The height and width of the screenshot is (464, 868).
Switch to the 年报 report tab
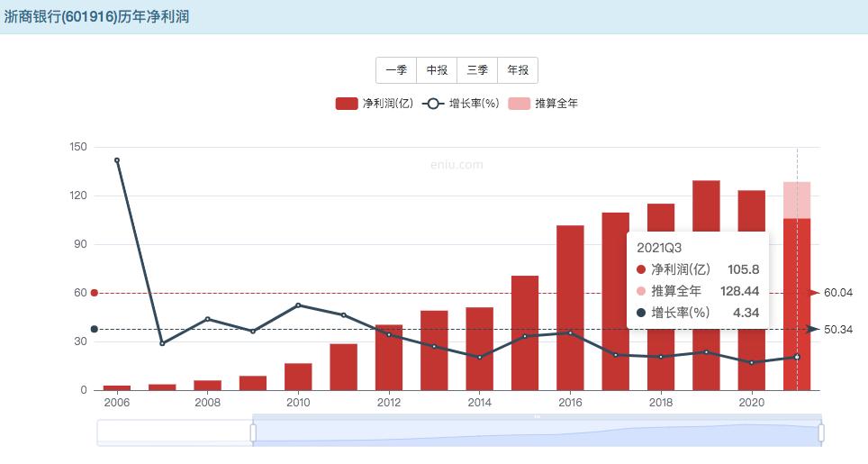pyautogui.click(x=518, y=70)
